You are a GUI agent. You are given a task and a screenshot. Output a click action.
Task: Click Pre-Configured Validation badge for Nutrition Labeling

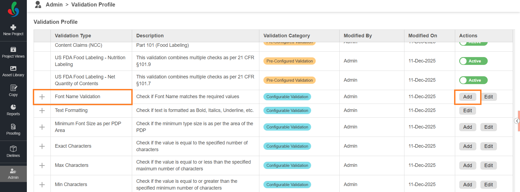[289, 61]
